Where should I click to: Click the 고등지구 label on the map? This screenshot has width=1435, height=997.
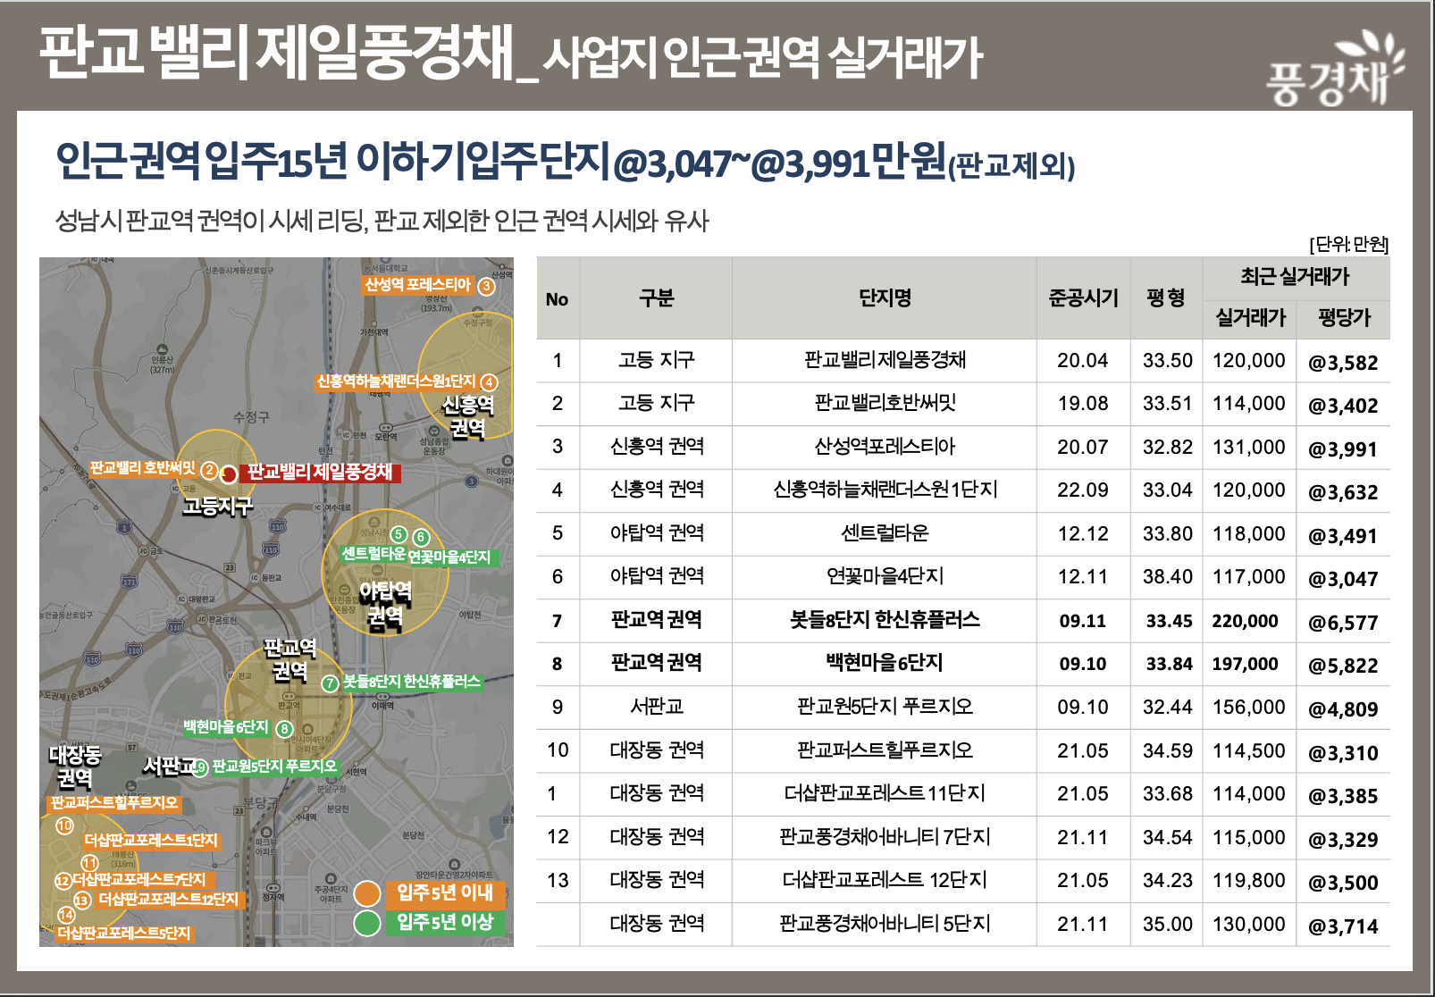pos(217,507)
